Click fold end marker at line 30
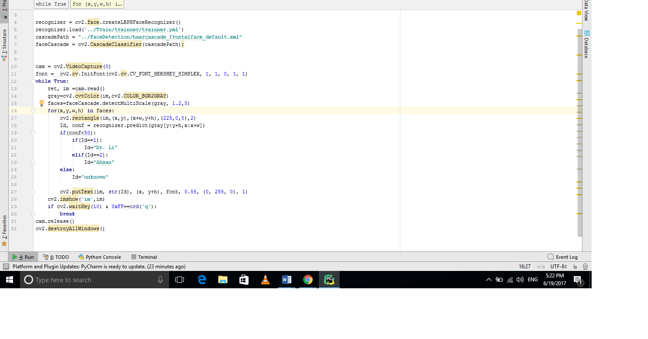 [33, 214]
